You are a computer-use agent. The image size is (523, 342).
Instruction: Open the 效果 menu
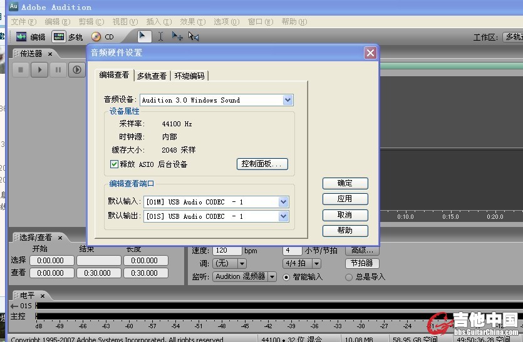coord(193,22)
